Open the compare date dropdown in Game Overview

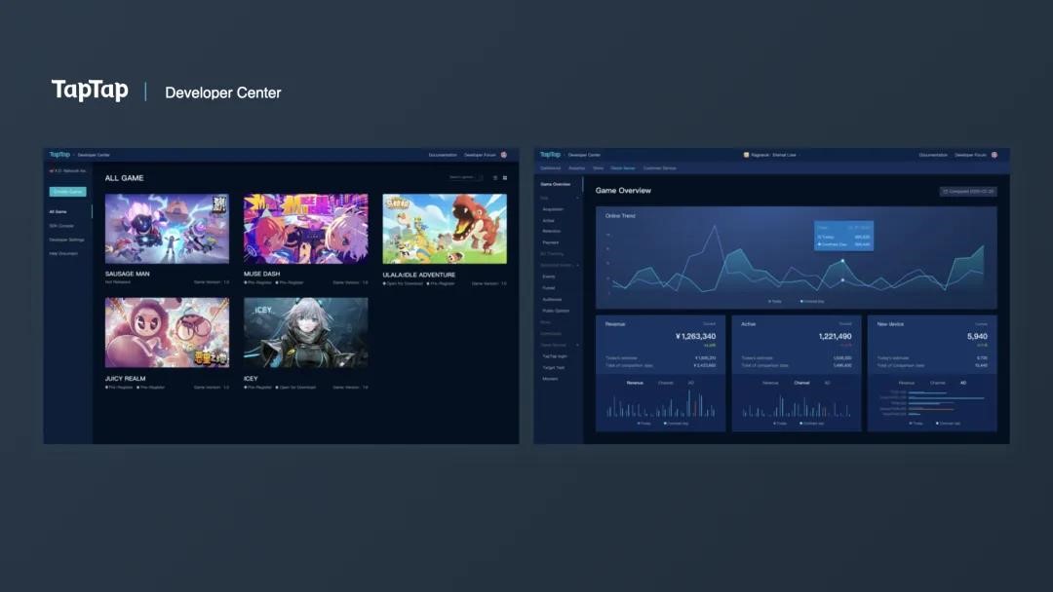968,191
